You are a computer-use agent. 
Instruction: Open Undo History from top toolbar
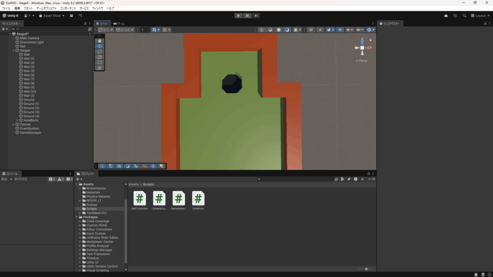[x=455, y=15]
